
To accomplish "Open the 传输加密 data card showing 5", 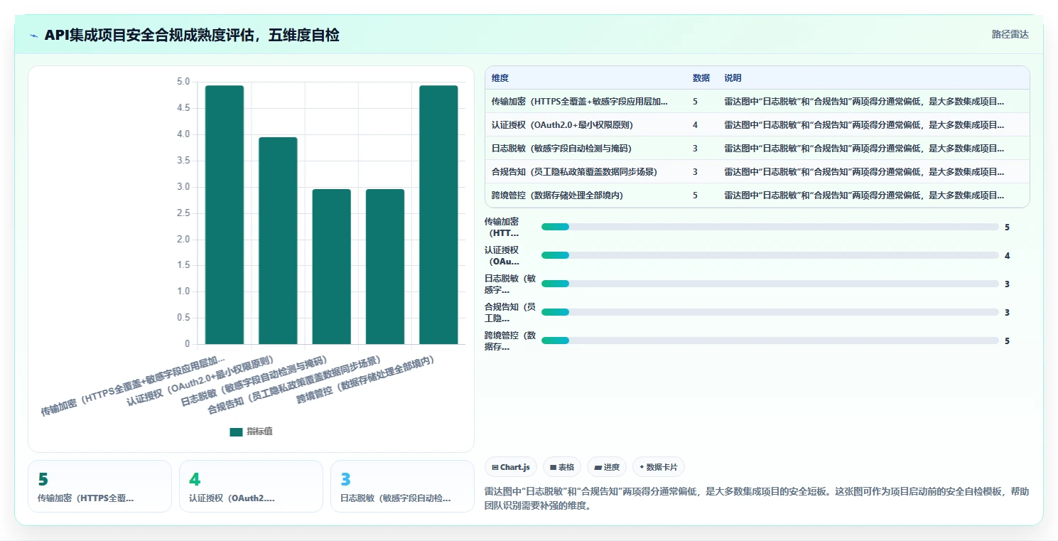I will click(x=99, y=486).
